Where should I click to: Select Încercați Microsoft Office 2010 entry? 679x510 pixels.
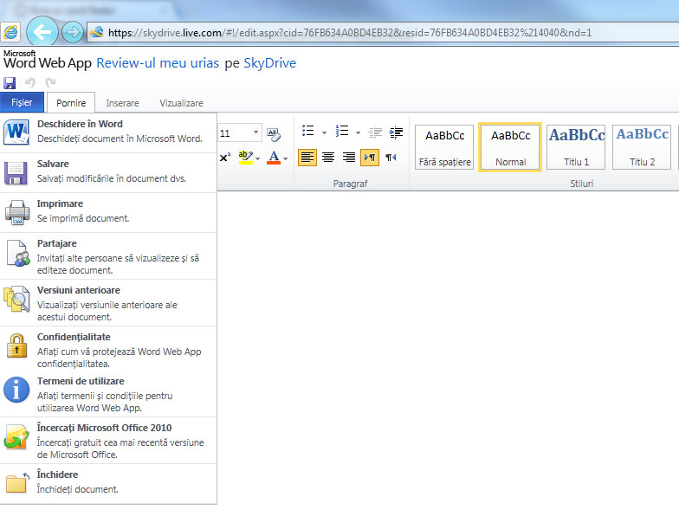click(108, 440)
